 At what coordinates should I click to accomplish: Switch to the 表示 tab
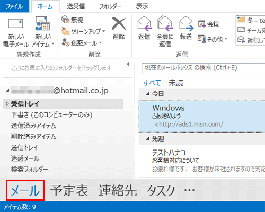point(142,6)
